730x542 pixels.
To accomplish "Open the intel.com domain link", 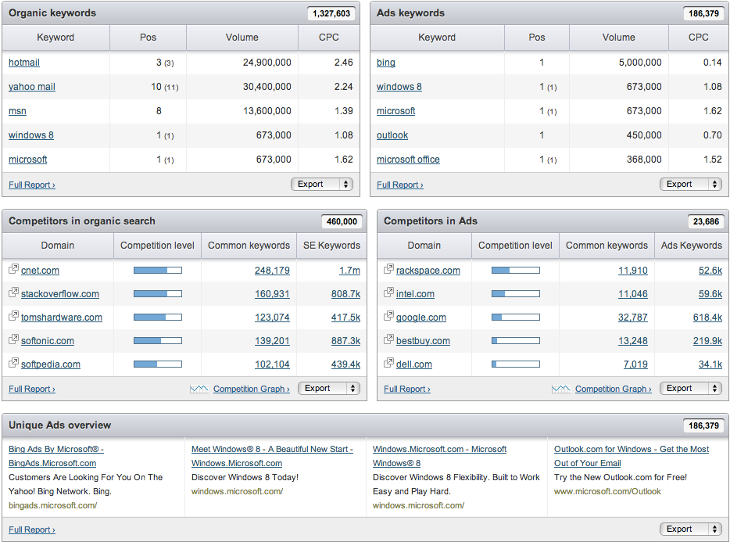I will click(415, 294).
